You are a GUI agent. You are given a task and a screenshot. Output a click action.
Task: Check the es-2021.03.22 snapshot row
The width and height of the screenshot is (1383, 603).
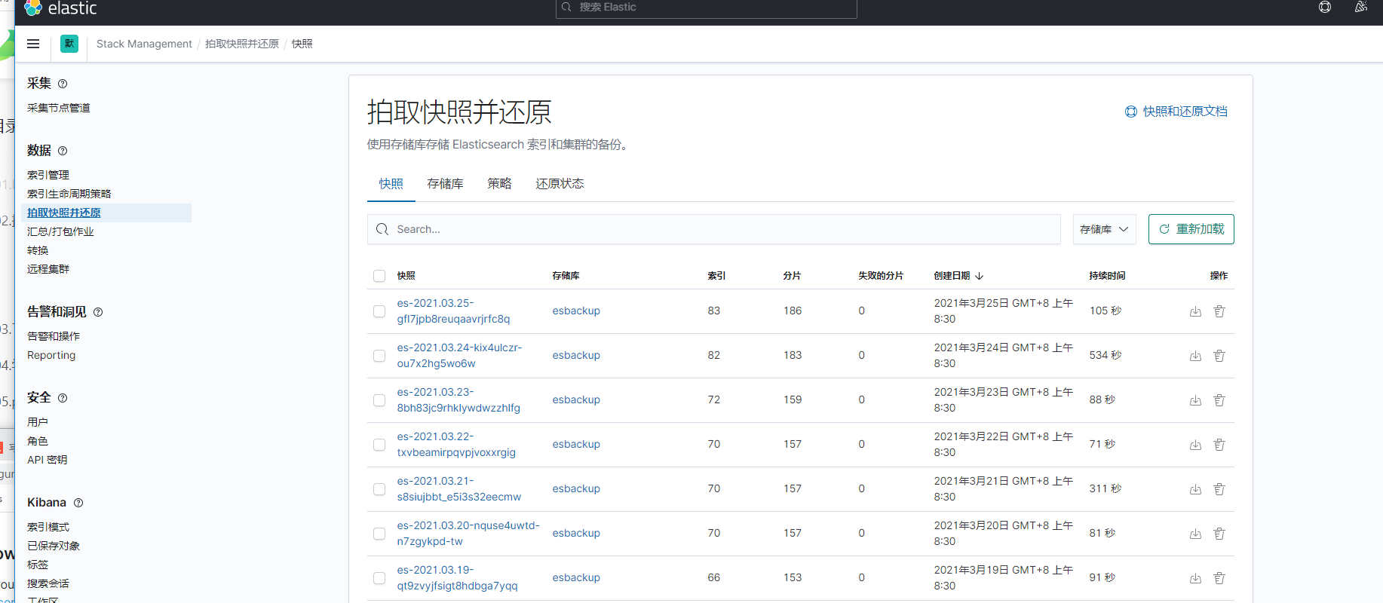click(379, 445)
